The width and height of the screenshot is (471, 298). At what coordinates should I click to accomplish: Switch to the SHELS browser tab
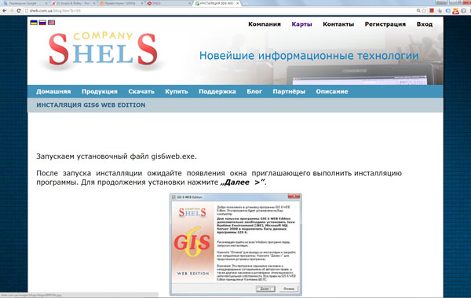pyautogui.click(x=169, y=3)
